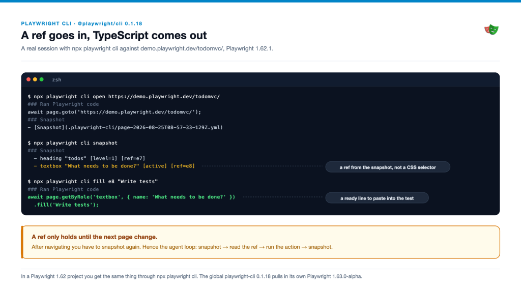Click the green 'await page.getByRole' code line
The image size is (521, 287).
pyautogui.click(x=131, y=197)
